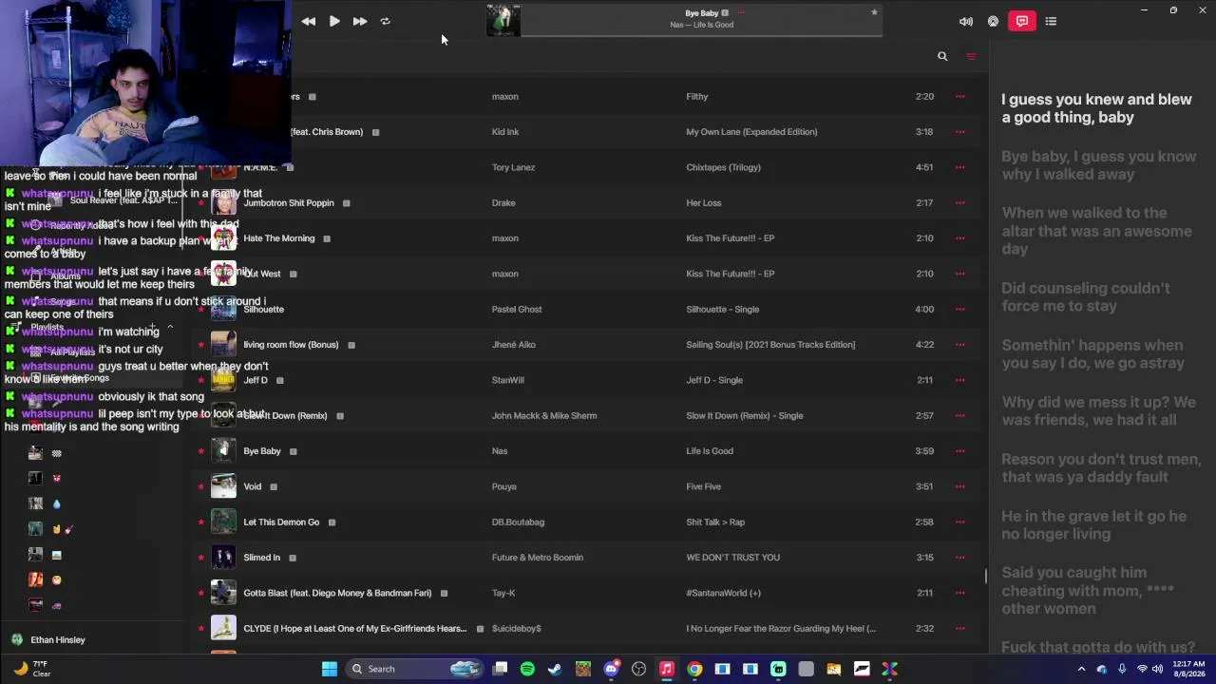Open more options for Slimed In row

tap(960, 558)
